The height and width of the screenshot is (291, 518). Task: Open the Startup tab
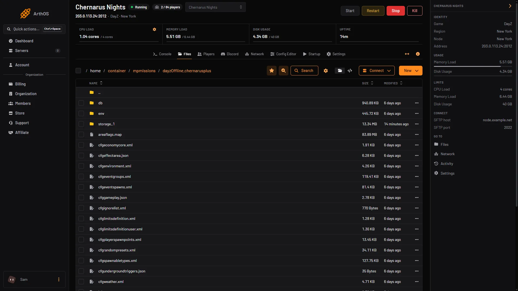pyautogui.click(x=311, y=54)
